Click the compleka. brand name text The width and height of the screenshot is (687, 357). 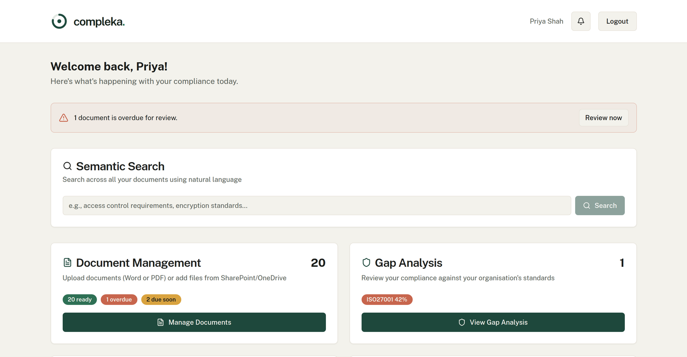(99, 22)
